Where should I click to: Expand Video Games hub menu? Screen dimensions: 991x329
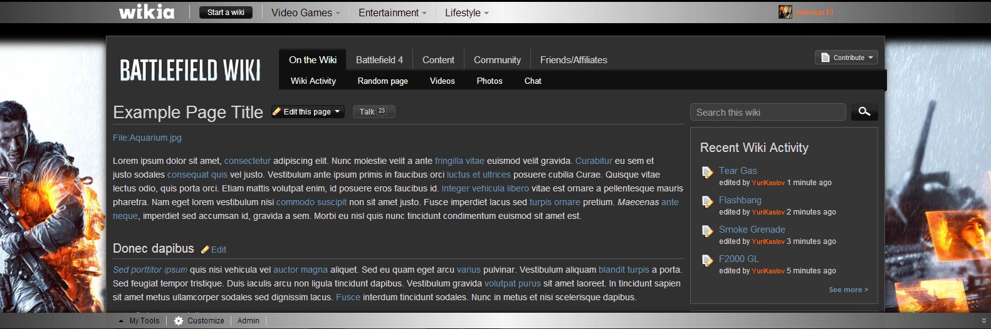click(305, 13)
